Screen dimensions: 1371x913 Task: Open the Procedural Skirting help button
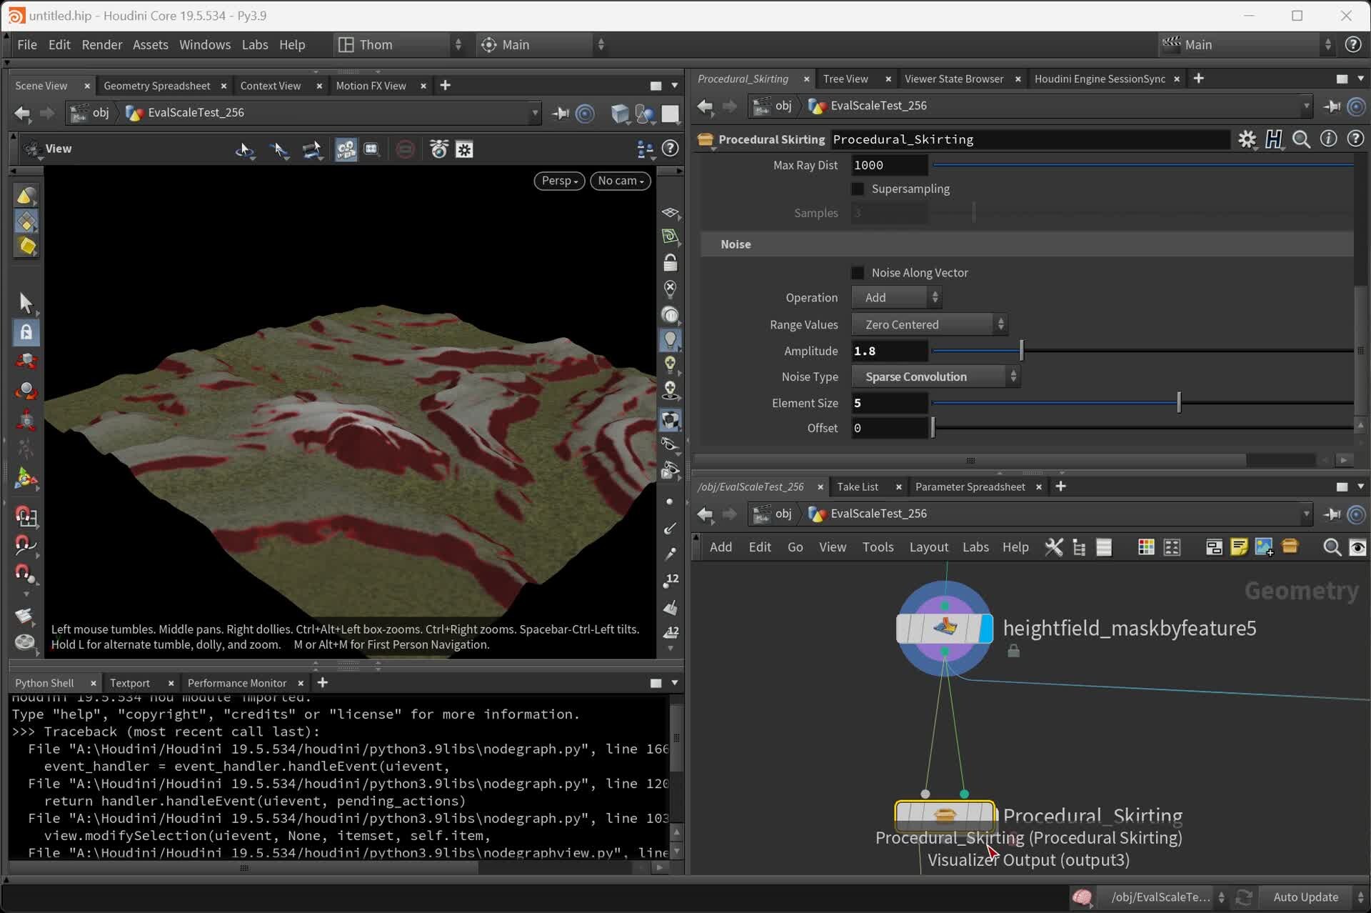[1355, 139]
